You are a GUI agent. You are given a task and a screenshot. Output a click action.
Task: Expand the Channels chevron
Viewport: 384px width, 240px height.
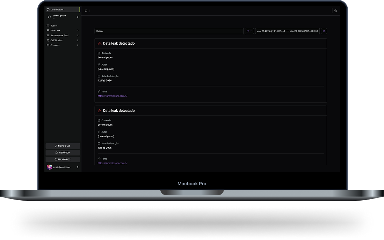point(78,45)
